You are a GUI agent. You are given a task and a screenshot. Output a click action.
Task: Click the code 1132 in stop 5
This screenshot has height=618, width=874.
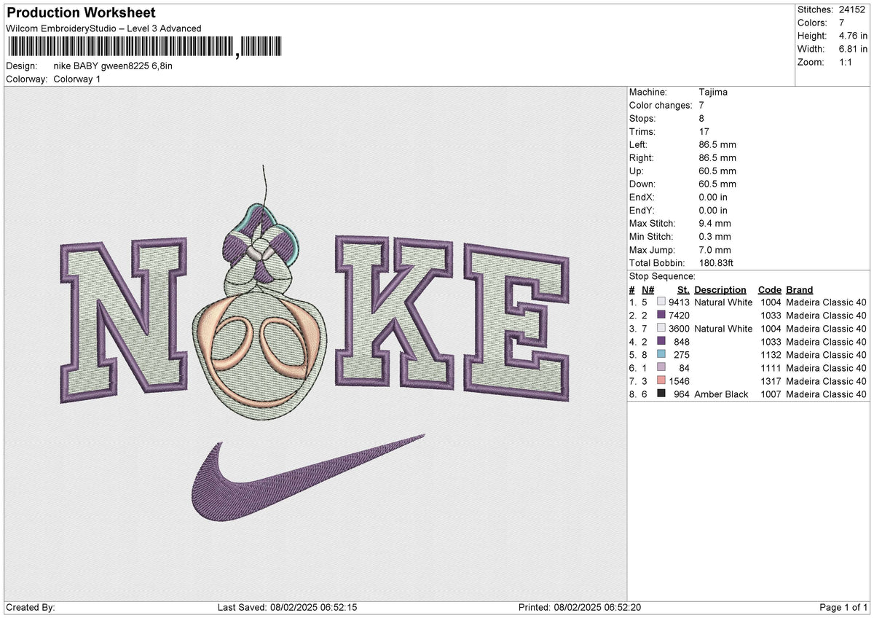[771, 355]
